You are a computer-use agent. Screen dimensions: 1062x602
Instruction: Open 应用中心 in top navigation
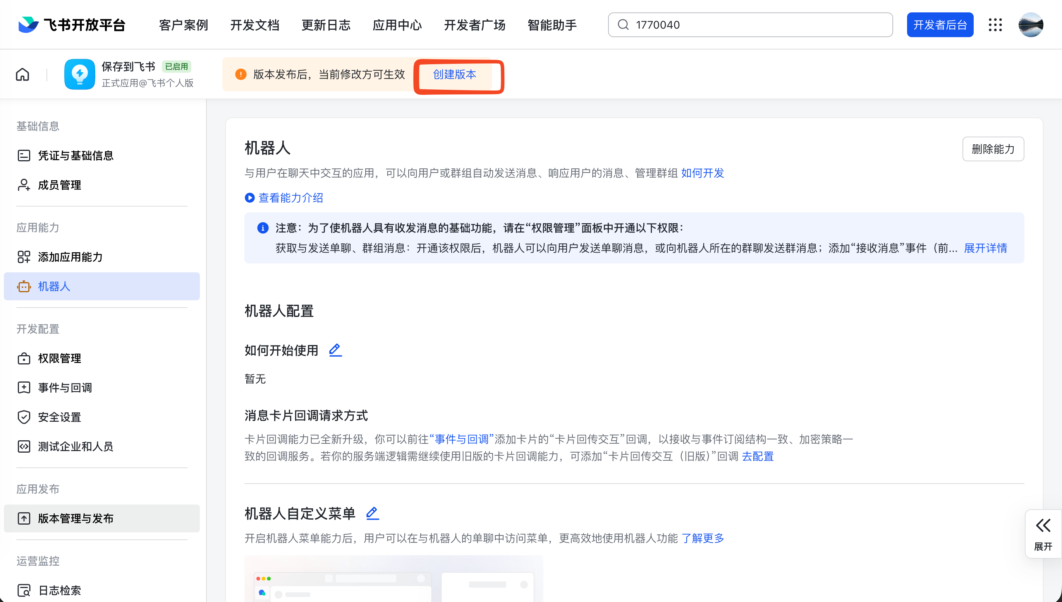397,25
